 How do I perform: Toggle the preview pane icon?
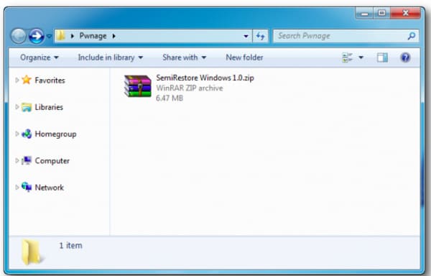(382, 57)
